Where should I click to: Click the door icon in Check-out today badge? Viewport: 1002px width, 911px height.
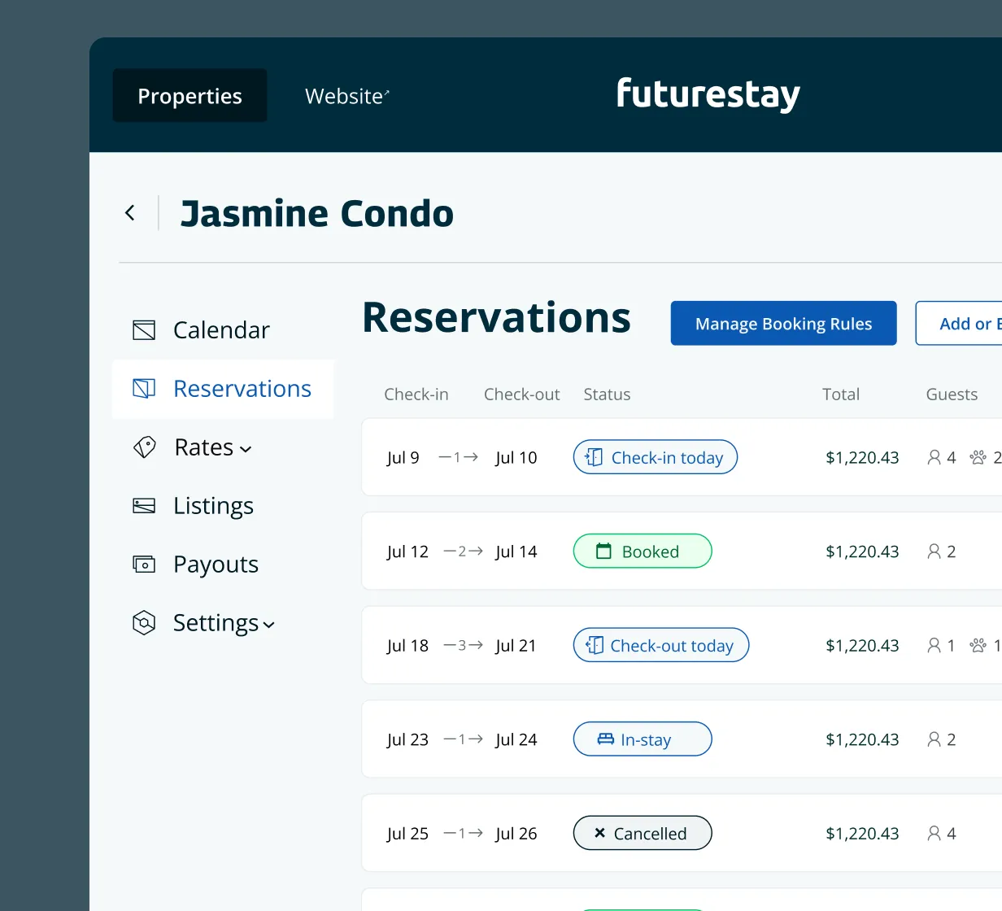pos(595,645)
